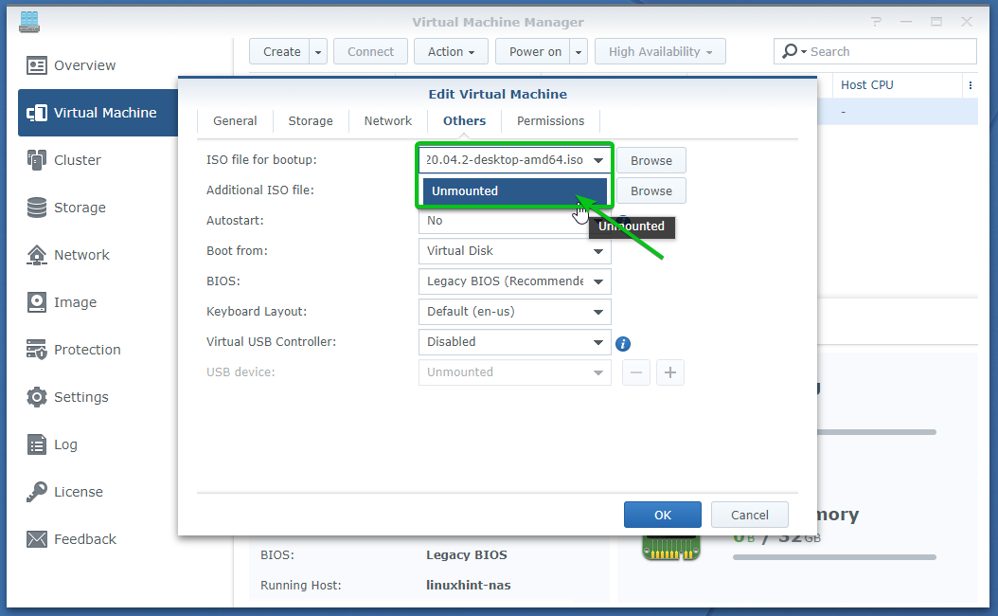Click OK to save VM settings
This screenshot has height=616, width=998.
[x=662, y=515]
